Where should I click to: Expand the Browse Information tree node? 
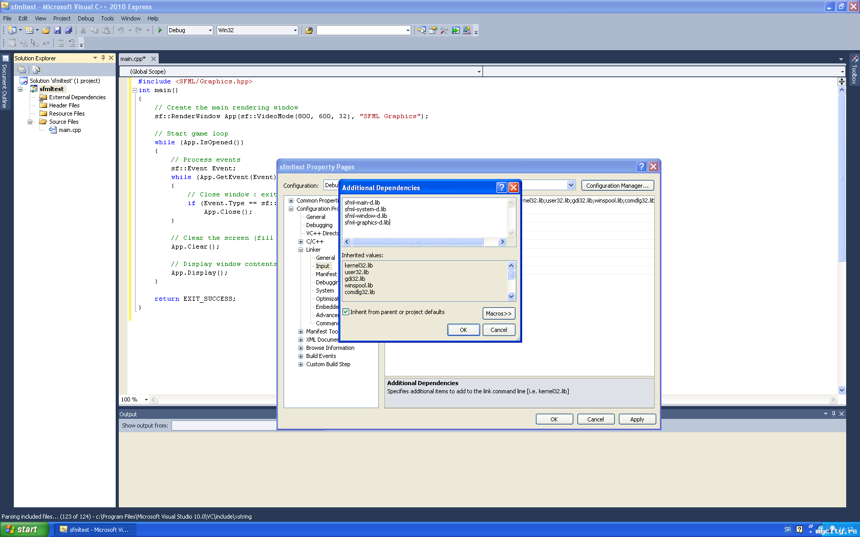point(301,348)
